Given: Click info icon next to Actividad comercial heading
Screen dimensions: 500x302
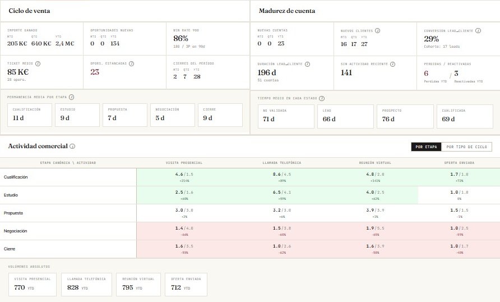Looking at the screenshot, I should 72,146.
